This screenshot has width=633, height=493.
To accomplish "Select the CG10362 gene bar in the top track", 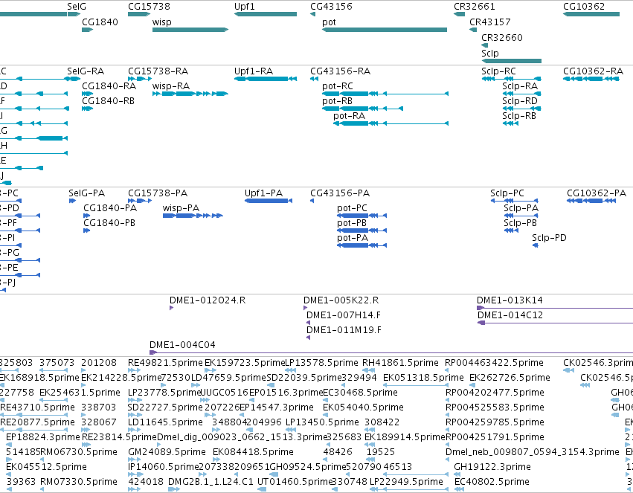I will (591, 14).
